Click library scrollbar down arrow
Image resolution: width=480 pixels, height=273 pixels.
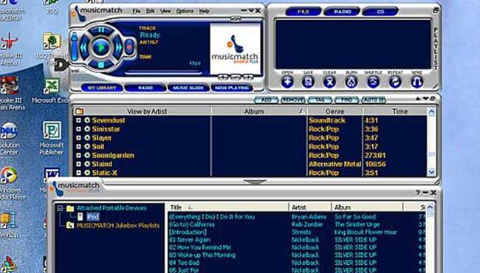(x=432, y=173)
